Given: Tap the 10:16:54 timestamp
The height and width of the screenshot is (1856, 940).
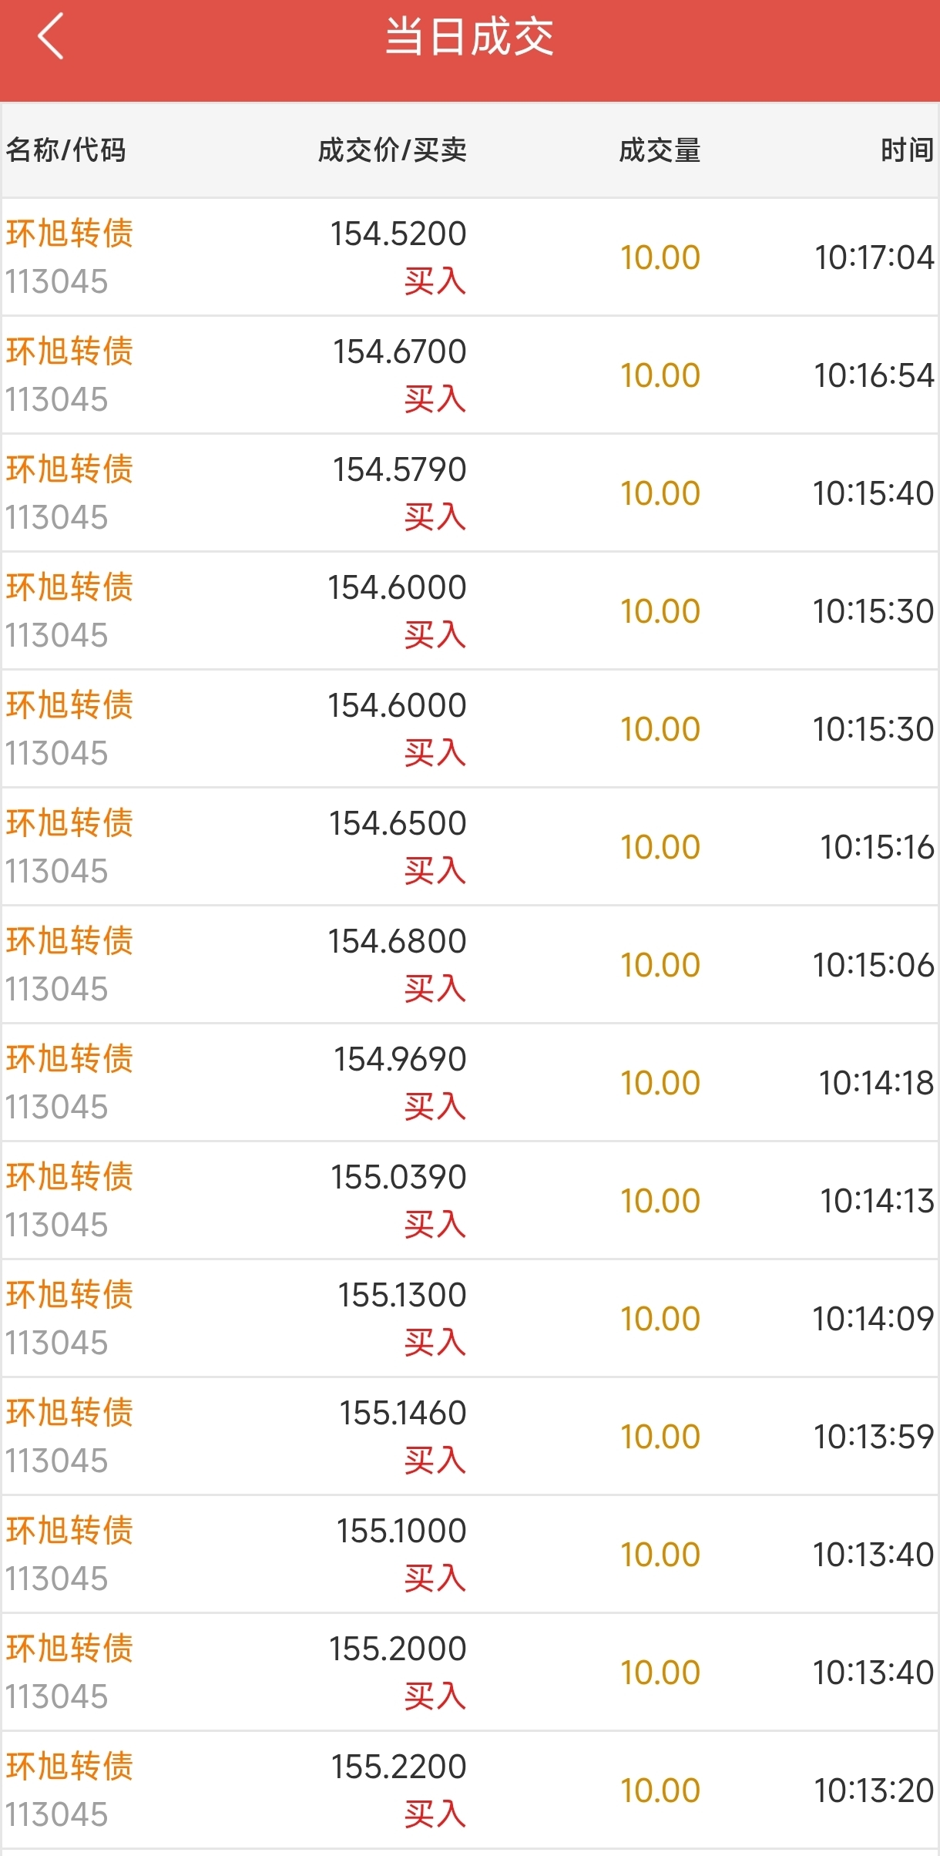Looking at the screenshot, I should 874,375.
